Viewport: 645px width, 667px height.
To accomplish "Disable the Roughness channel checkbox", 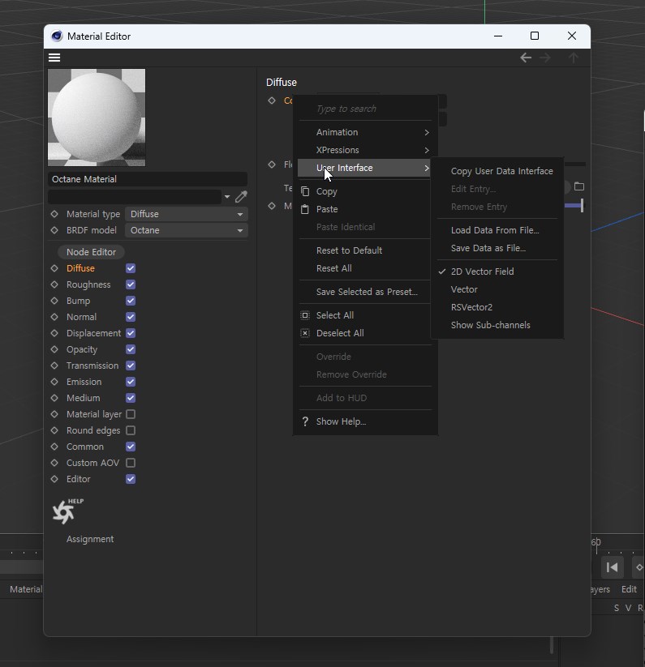I will [131, 284].
